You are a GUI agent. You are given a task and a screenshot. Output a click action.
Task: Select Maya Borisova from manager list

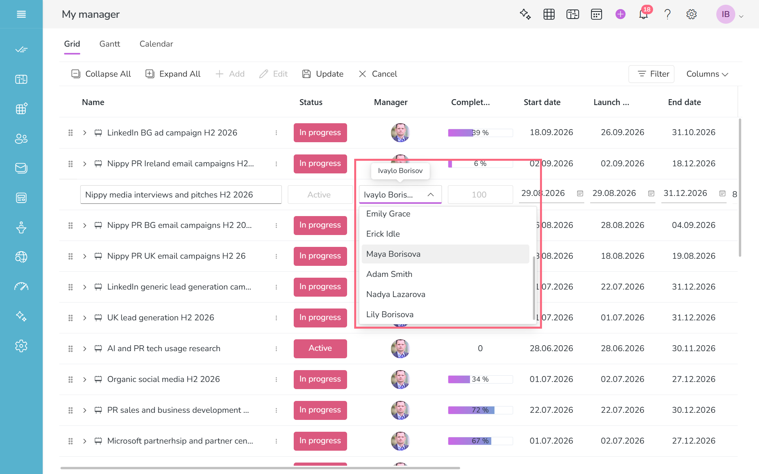point(445,254)
